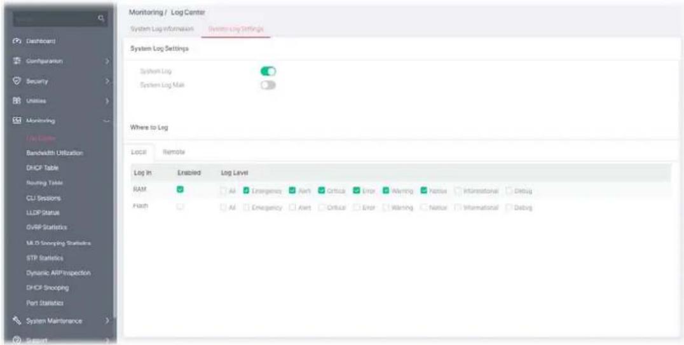The width and height of the screenshot is (684, 345).
Task: Check Flash Notice log level
Action: [x=424, y=208]
